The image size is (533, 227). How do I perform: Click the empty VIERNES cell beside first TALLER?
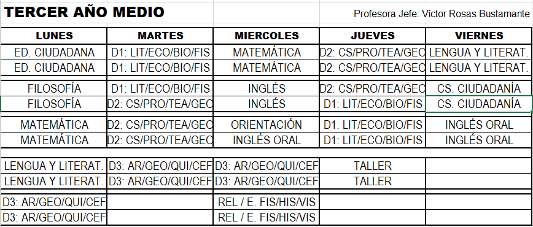[479, 166]
